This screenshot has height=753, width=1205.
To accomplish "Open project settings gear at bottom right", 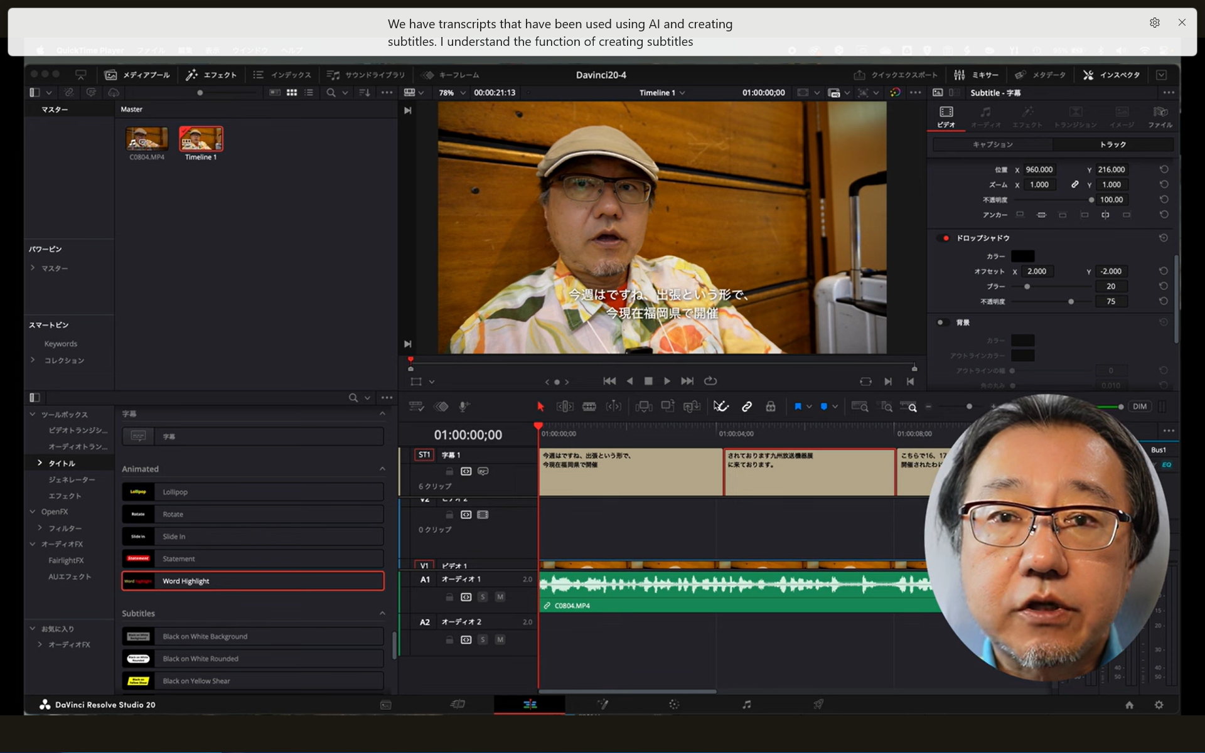I will click(x=1159, y=705).
